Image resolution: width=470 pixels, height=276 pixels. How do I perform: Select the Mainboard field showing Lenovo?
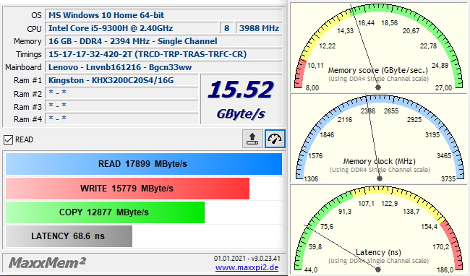pyautogui.click(x=163, y=67)
